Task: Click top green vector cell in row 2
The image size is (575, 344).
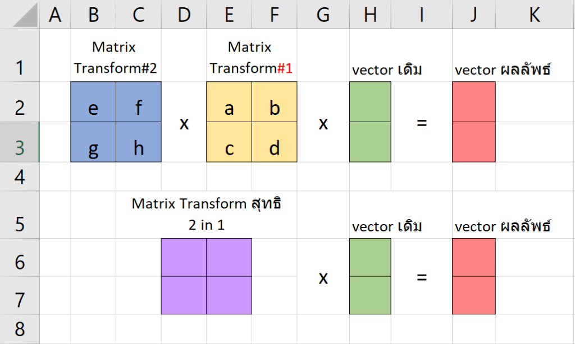Action: point(371,102)
